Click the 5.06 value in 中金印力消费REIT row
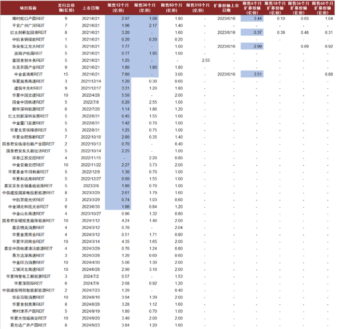Viewport: 338px width, 329px height. (126, 263)
